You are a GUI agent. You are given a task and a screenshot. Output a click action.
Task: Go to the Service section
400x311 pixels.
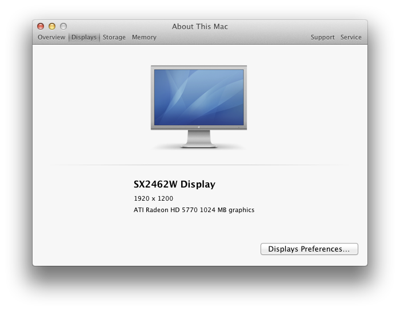[x=351, y=37]
